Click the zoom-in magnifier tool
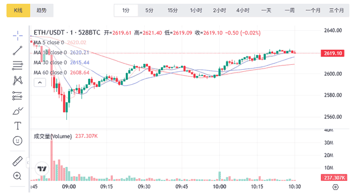This screenshot has width=351, height=195. click(x=17, y=176)
